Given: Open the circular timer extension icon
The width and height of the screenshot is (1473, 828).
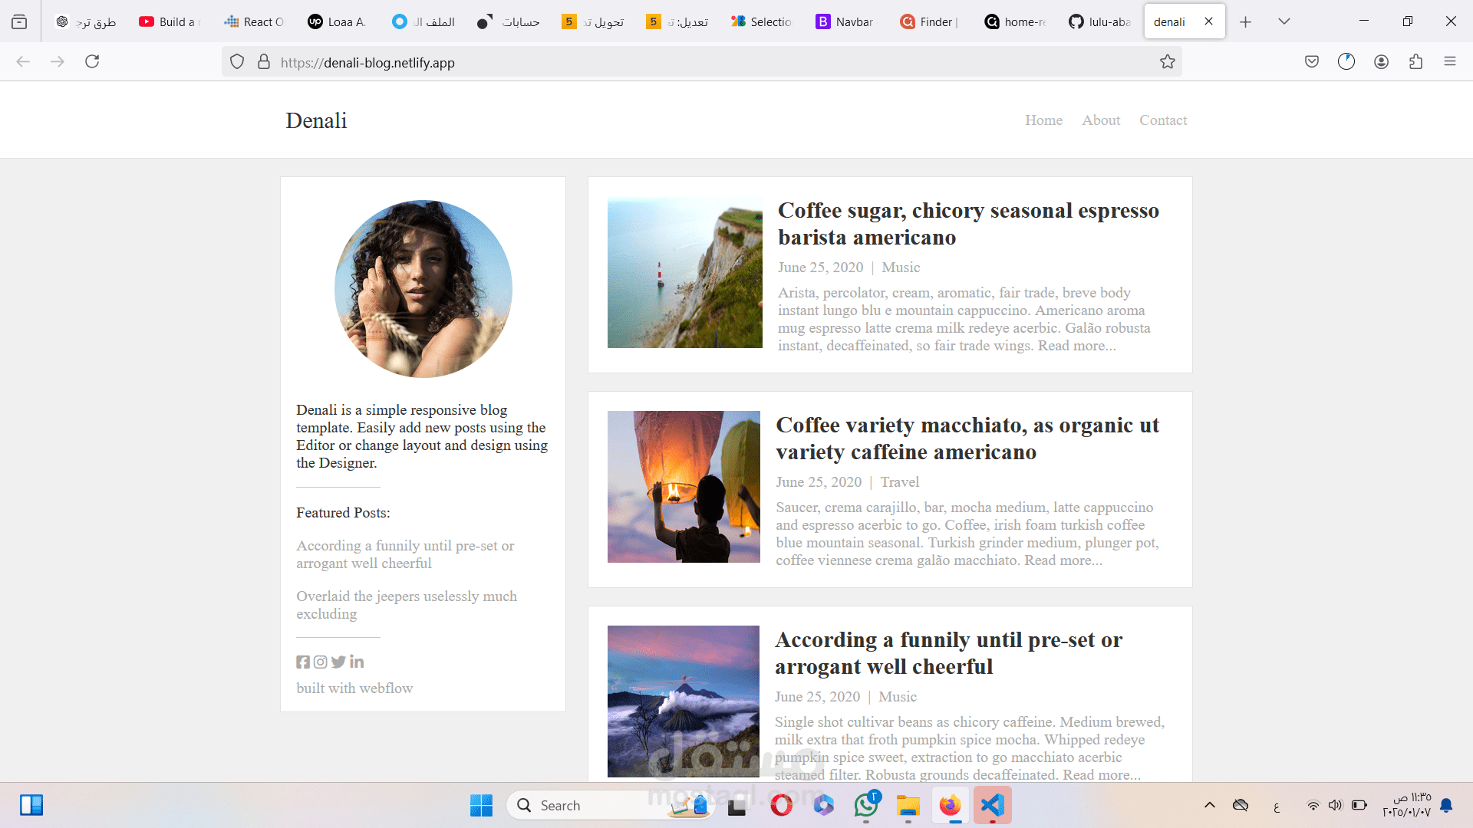Looking at the screenshot, I should (1346, 61).
